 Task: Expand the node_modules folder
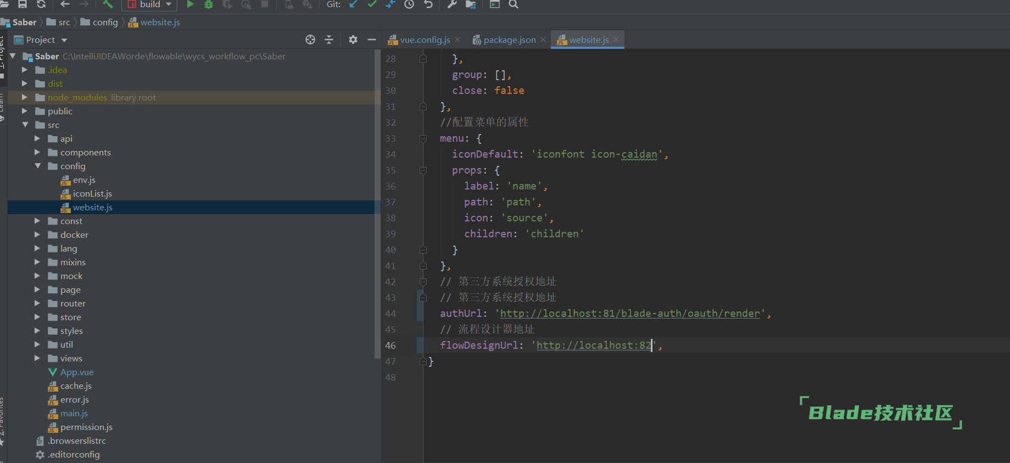[x=25, y=97]
